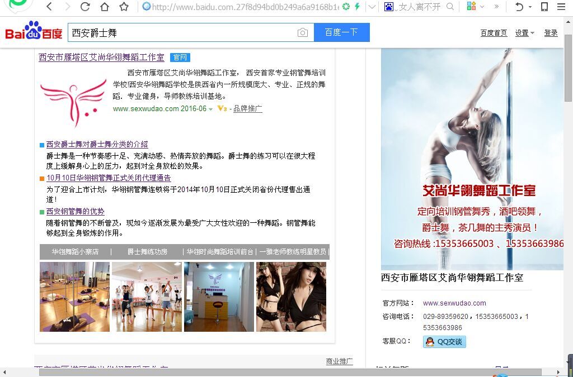Click the mobile device icon in toolbar
Viewport: 573px width, 377px height.
point(544,6)
